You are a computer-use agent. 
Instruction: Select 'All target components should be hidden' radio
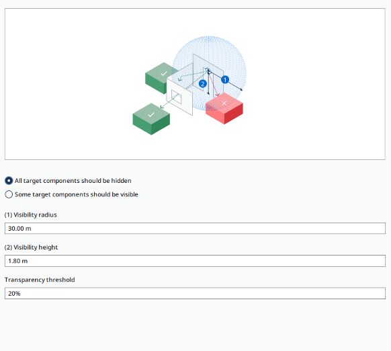click(9, 180)
